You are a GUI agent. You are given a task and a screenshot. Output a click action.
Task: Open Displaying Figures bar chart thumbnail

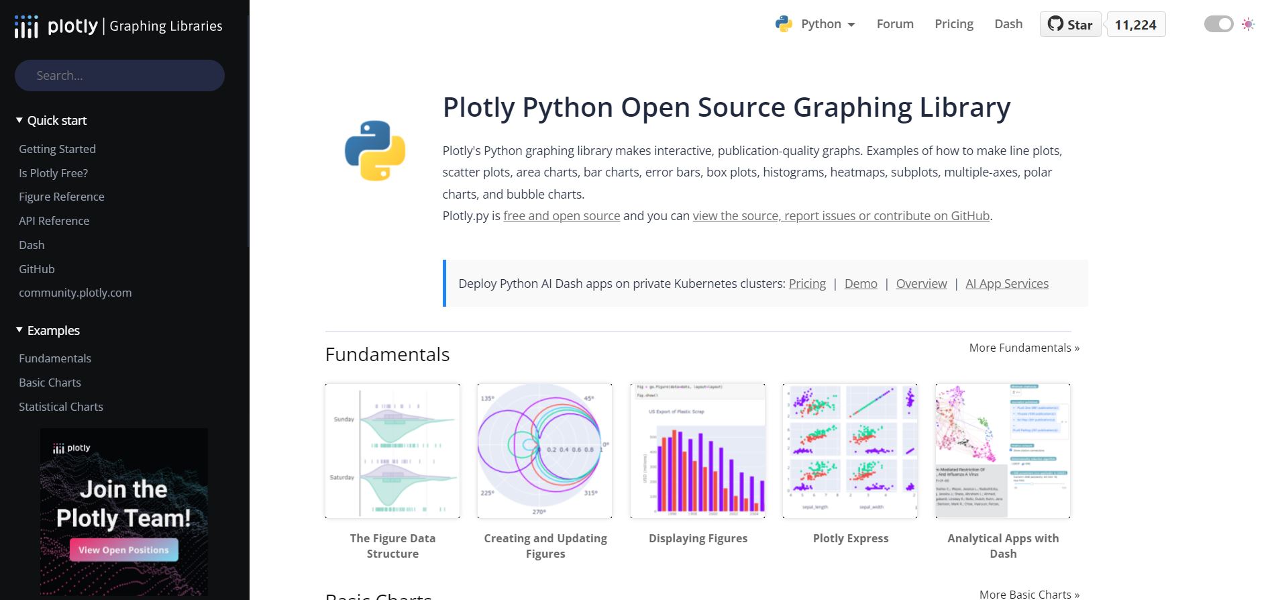point(698,451)
